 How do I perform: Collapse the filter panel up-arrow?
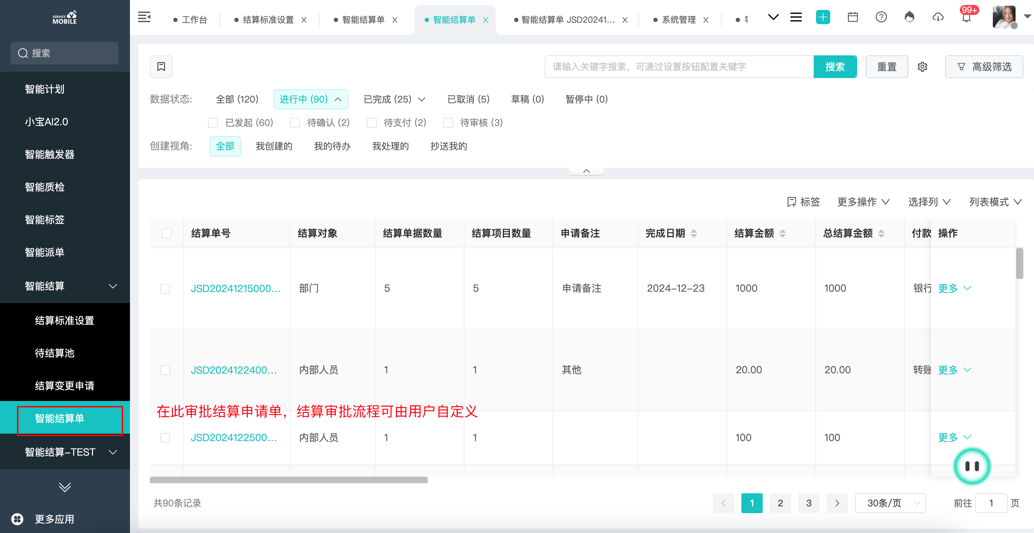(x=587, y=171)
